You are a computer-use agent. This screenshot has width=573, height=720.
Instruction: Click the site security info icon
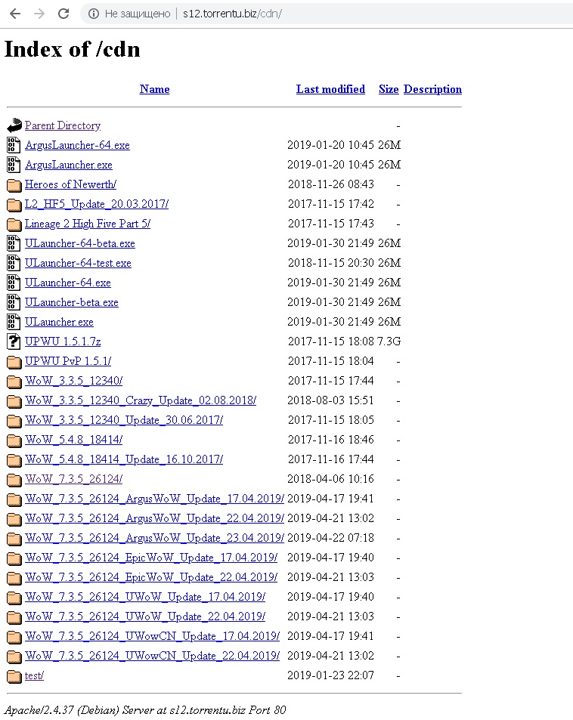tap(93, 14)
